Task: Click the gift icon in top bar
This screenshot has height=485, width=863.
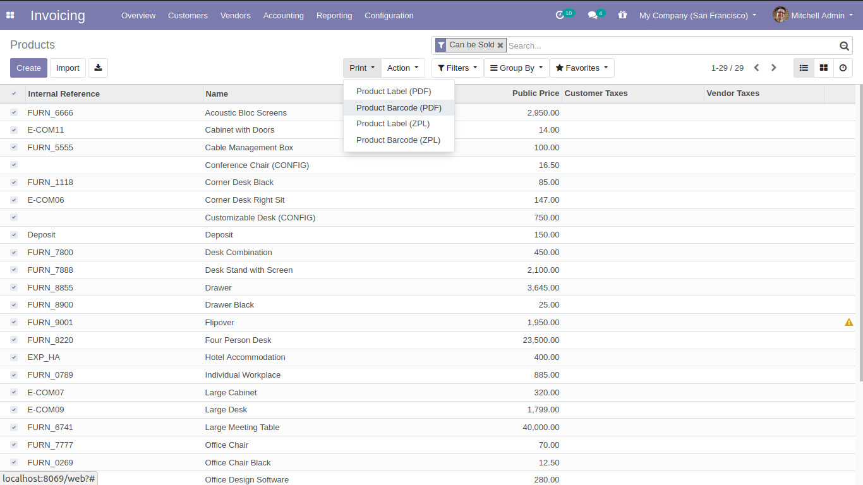Action: tap(623, 15)
